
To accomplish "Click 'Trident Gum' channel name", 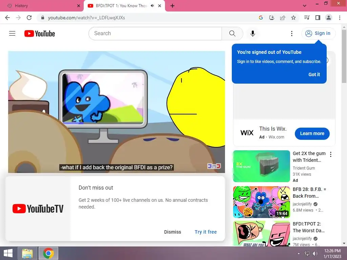I will (x=304, y=168).
